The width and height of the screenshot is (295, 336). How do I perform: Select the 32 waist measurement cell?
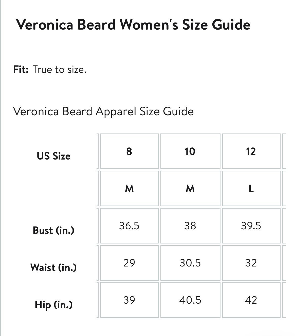[251, 263]
